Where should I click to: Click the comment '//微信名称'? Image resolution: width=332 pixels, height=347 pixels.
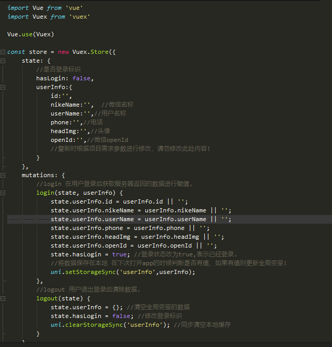tap(117, 105)
